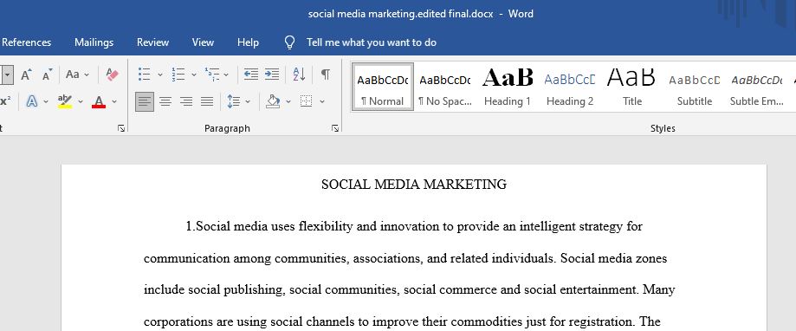Click the Multilevel List icon
Viewport: 796px width, 331px height.
point(211,75)
